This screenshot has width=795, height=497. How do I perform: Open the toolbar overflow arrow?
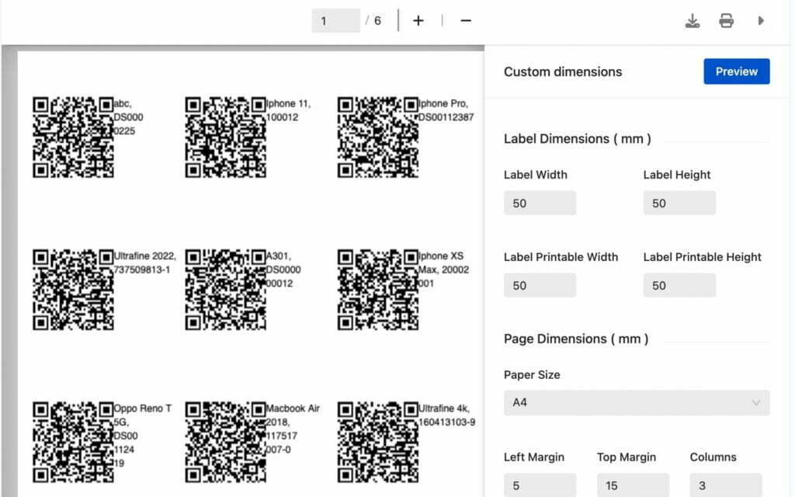click(x=762, y=20)
